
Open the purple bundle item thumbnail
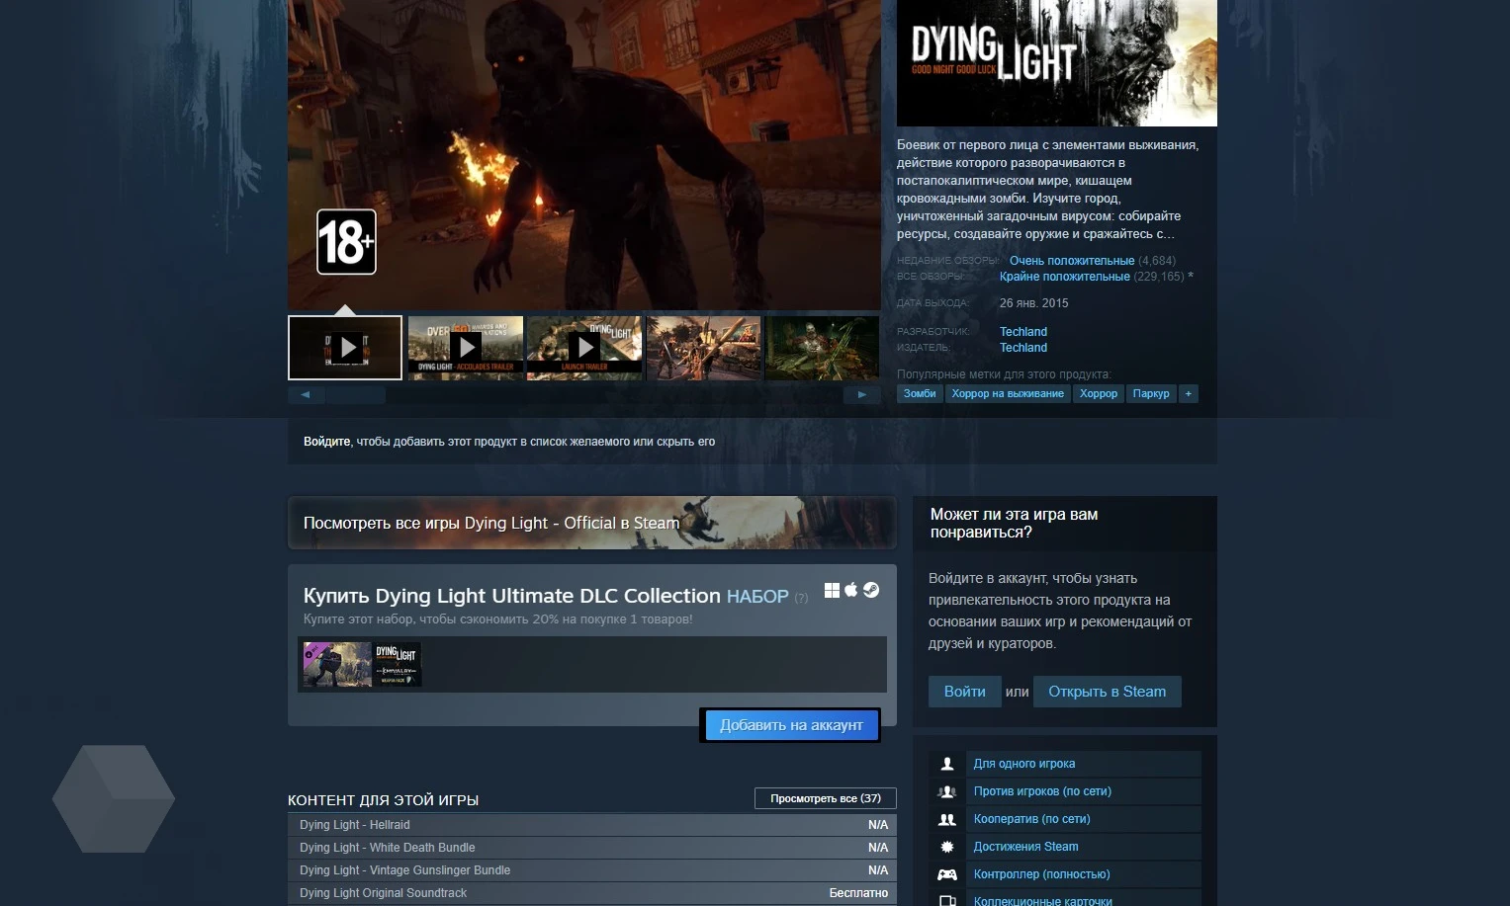click(x=337, y=664)
